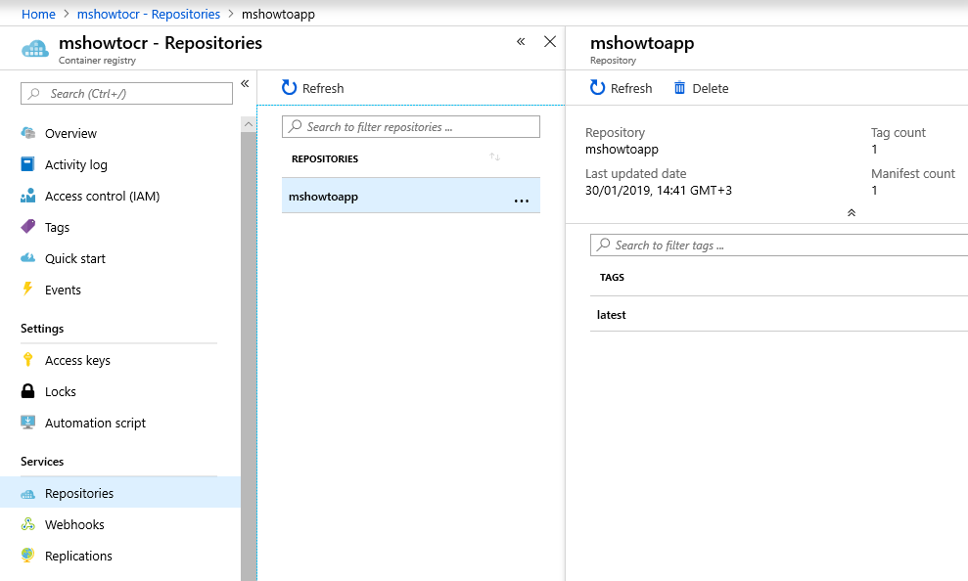Click the last updated date value 30/01/2019

pyautogui.click(x=659, y=190)
